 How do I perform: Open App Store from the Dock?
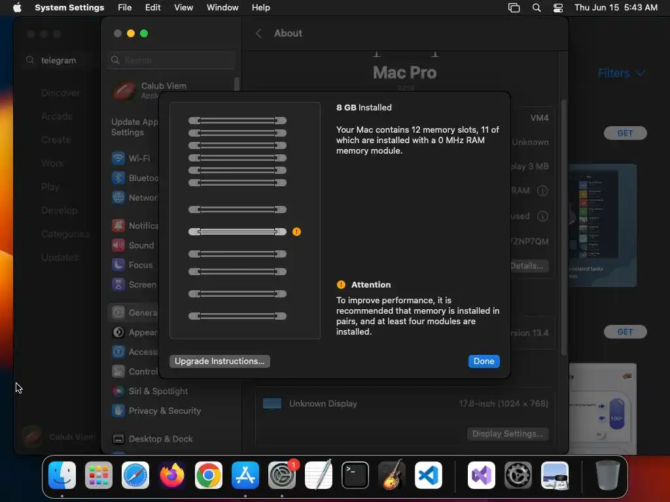245,475
